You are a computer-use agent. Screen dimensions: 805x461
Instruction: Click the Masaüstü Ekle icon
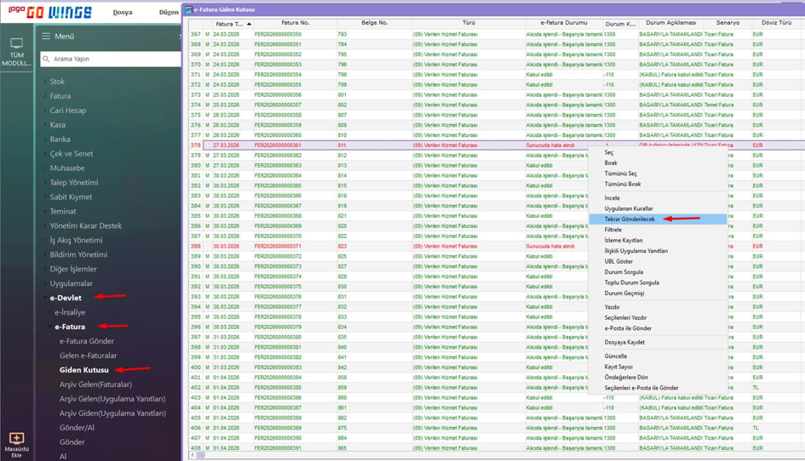click(16, 438)
